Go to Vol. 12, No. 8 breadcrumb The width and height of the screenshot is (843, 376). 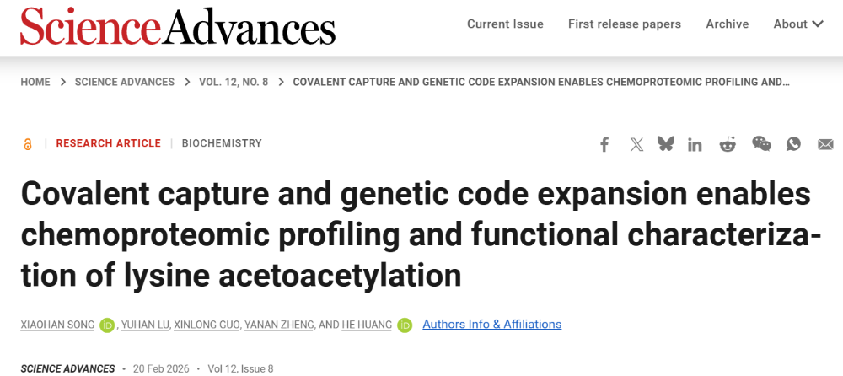pos(234,82)
